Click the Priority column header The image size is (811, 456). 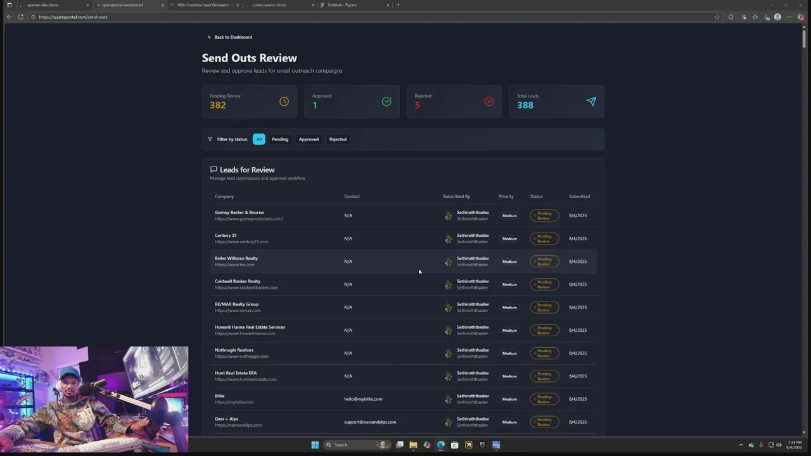(x=506, y=196)
